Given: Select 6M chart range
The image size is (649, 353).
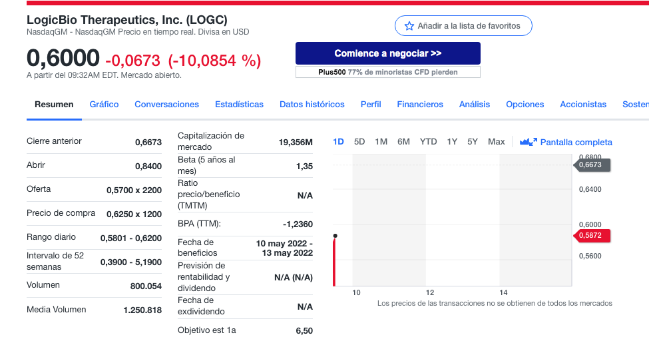Looking at the screenshot, I should coord(403,142).
